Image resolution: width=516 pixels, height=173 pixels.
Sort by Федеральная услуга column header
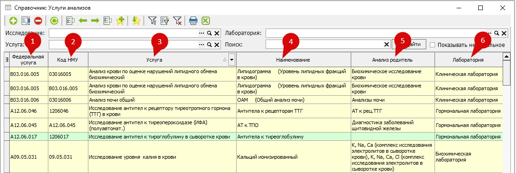point(29,60)
